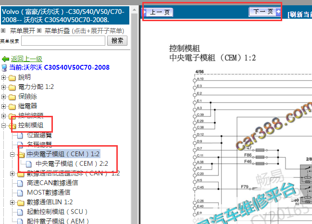Click the 下一页 next page button
Image resolution: width=312 pixels, height=224 pixels.
tap(265, 12)
